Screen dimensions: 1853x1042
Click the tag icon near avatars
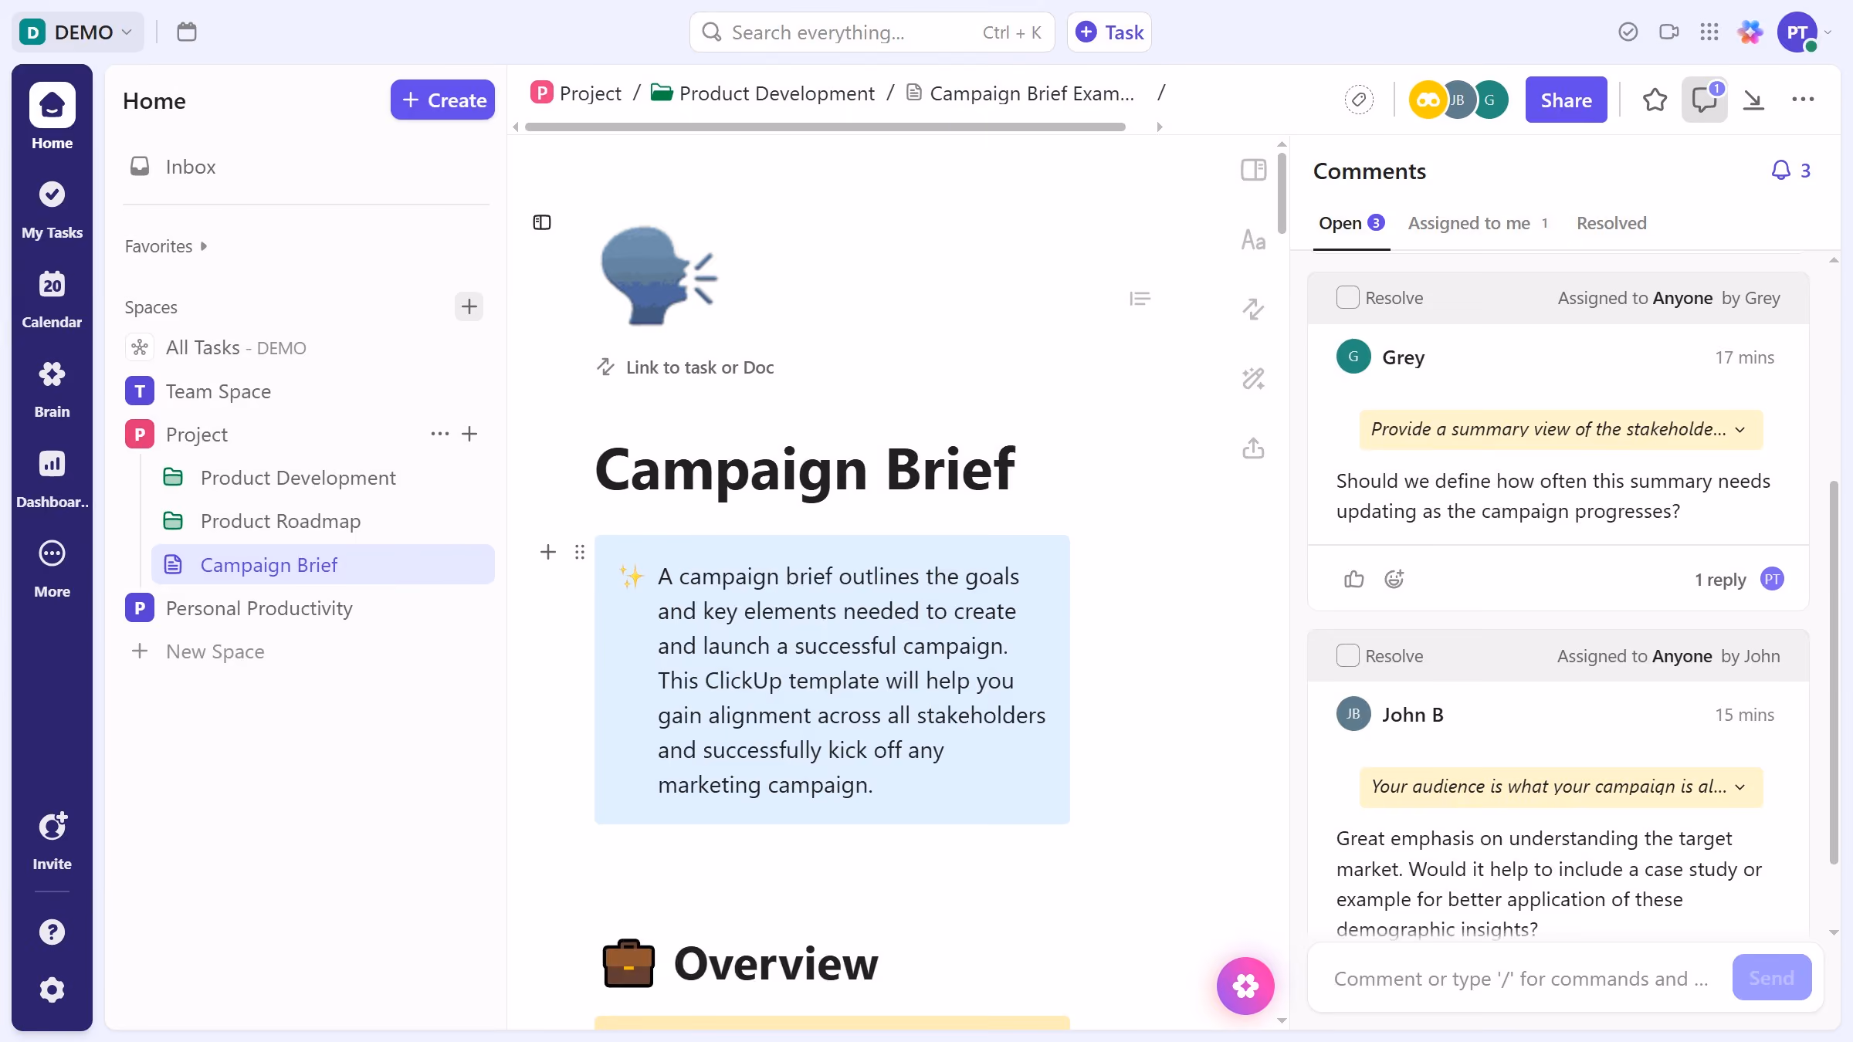click(1359, 100)
